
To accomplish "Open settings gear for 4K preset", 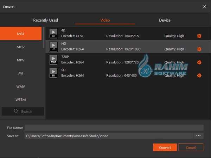I will point(199,36).
